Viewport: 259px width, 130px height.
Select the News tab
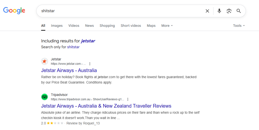[89, 26]
